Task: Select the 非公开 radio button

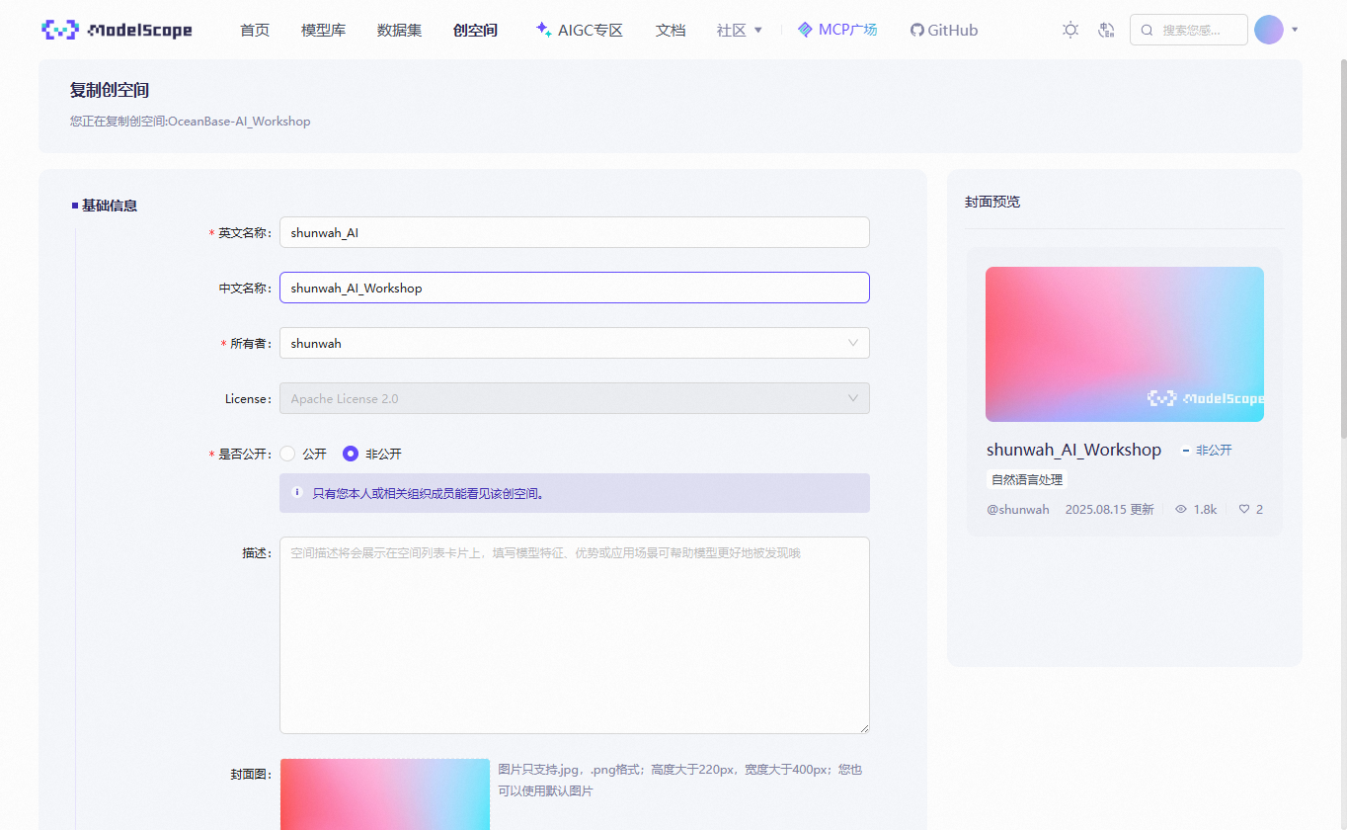Action: 351,454
